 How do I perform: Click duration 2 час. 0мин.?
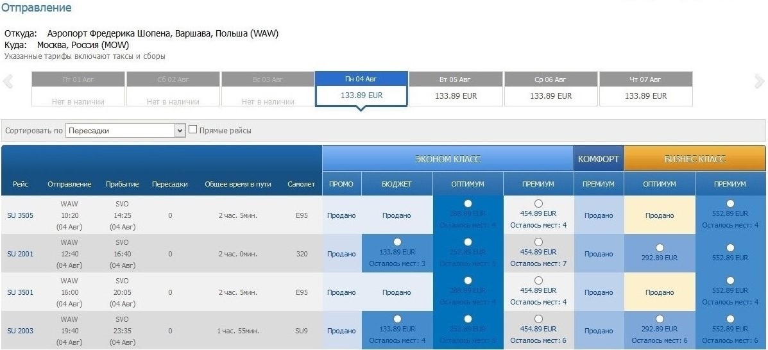click(237, 254)
